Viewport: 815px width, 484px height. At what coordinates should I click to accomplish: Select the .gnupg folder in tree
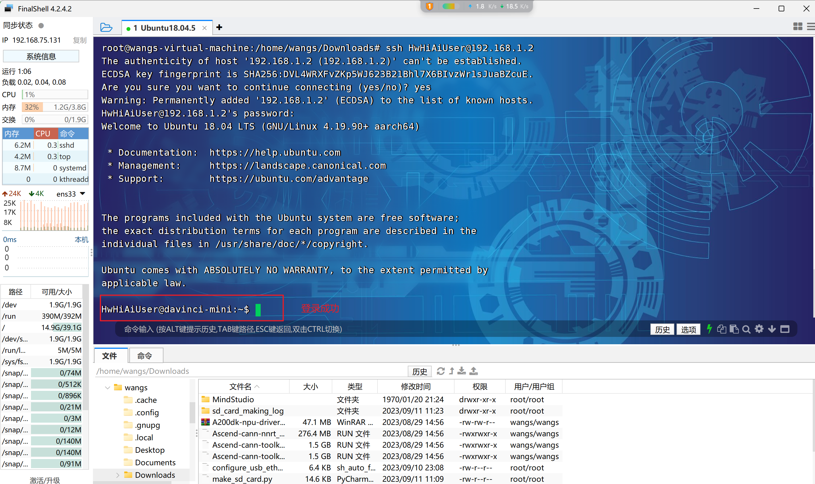pos(142,425)
